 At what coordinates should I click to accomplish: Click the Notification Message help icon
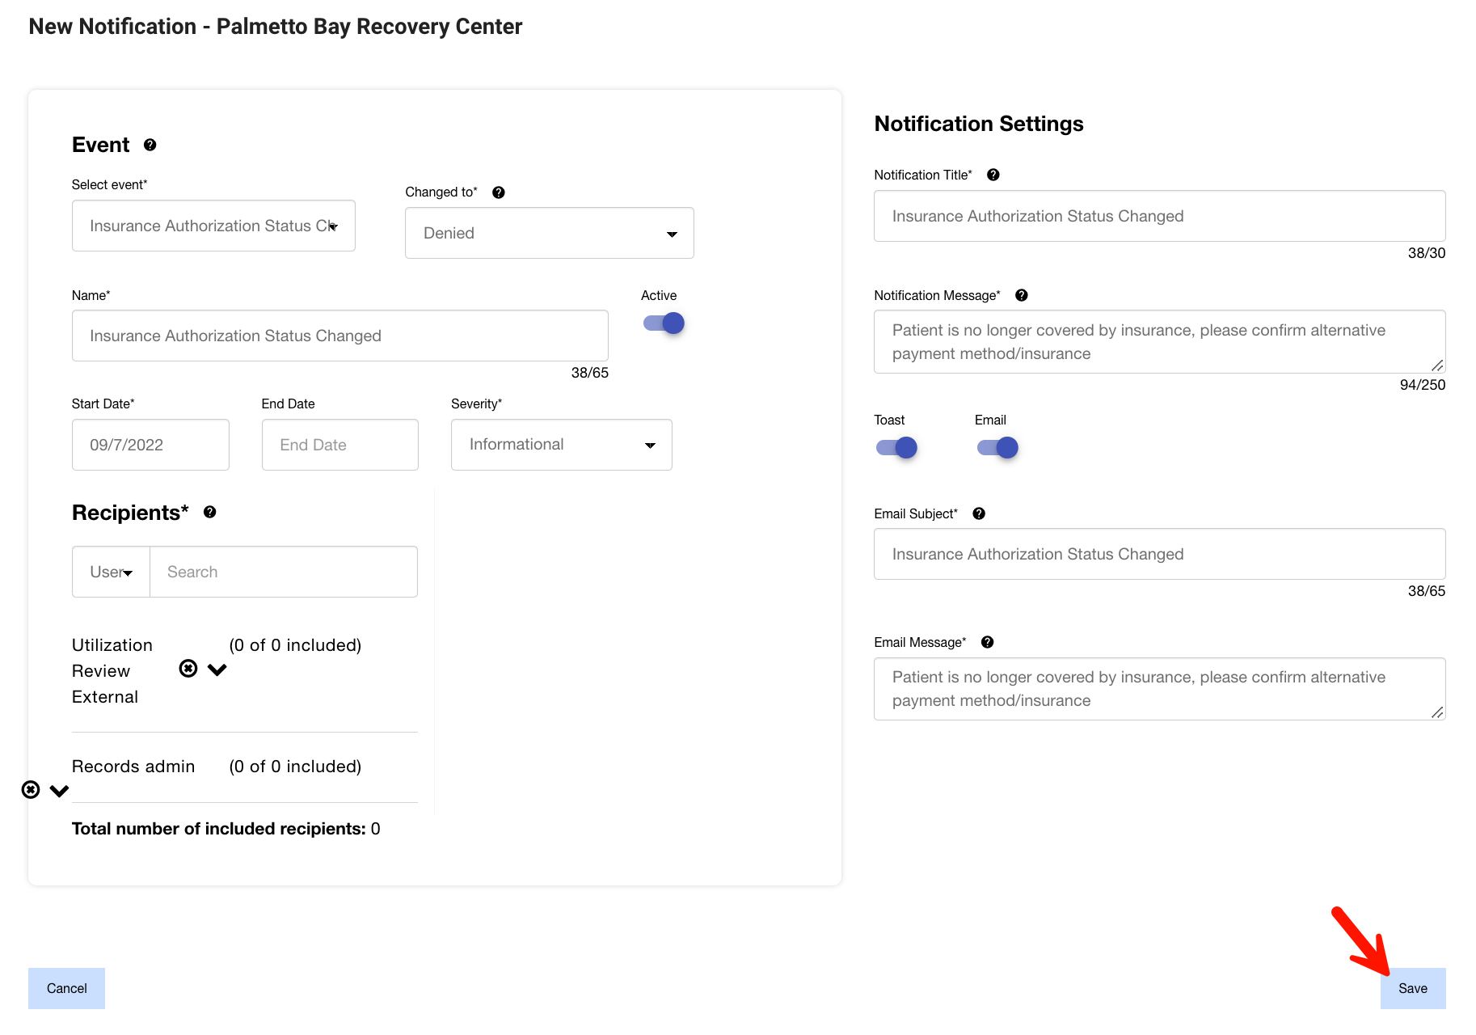[1021, 295]
